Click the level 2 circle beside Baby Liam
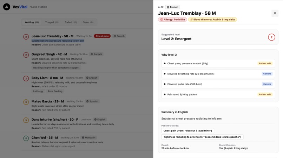The height and width of the screenshot is (158, 283). coord(26,79)
